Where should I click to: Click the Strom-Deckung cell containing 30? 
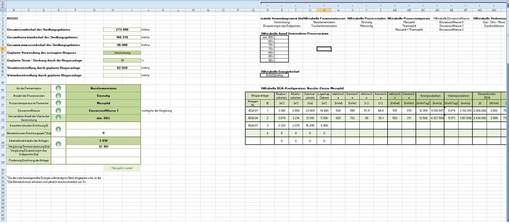[122, 60]
